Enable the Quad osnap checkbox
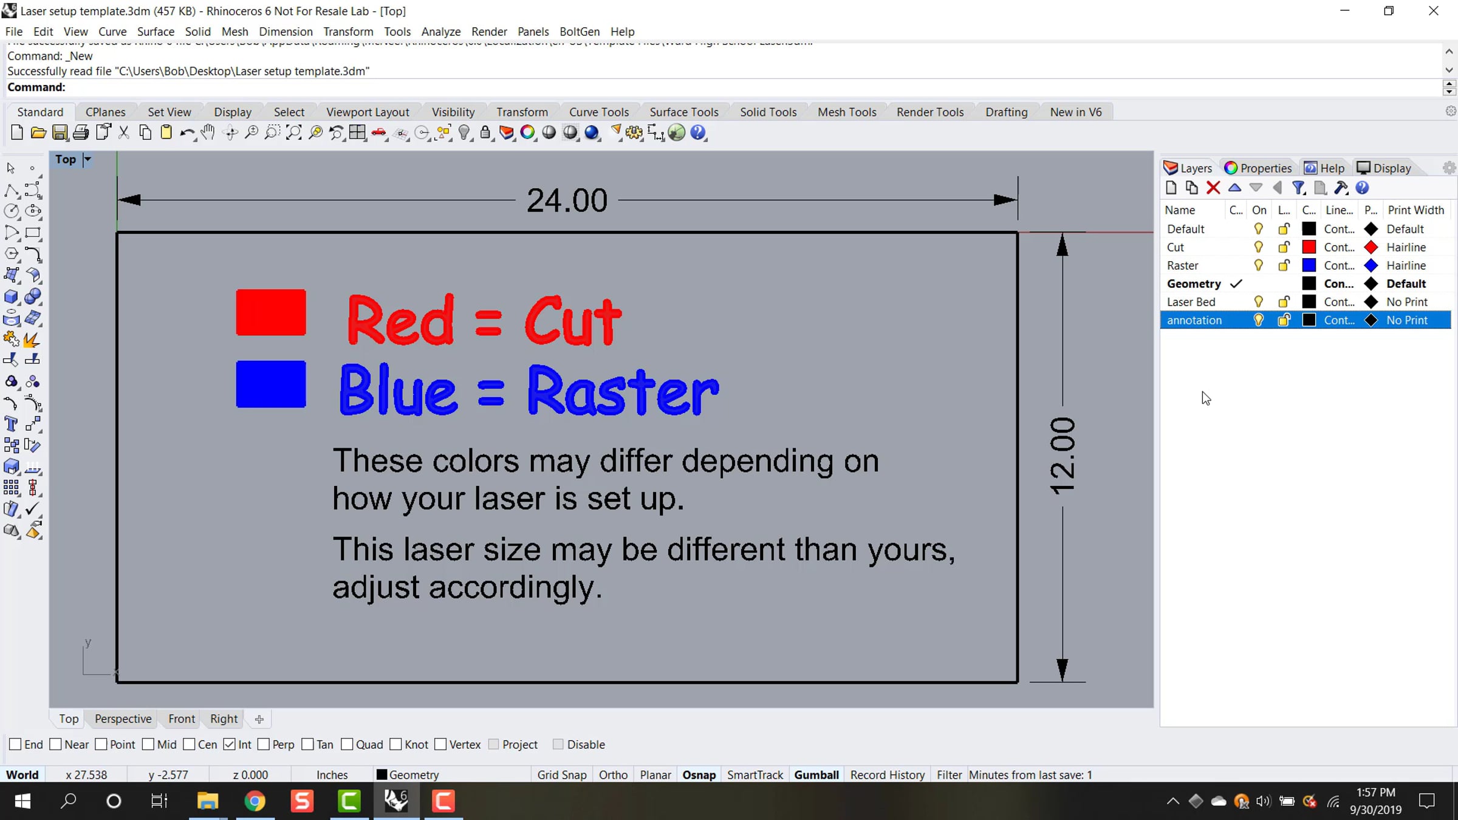The width and height of the screenshot is (1458, 820). click(347, 744)
